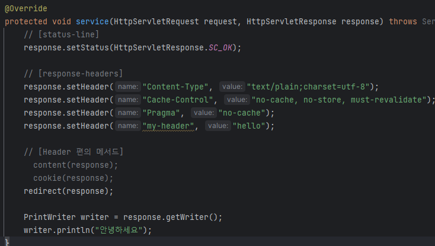Click the 'name:' hint on my-header line
This screenshot has height=246, width=435.
click(128, 126)
